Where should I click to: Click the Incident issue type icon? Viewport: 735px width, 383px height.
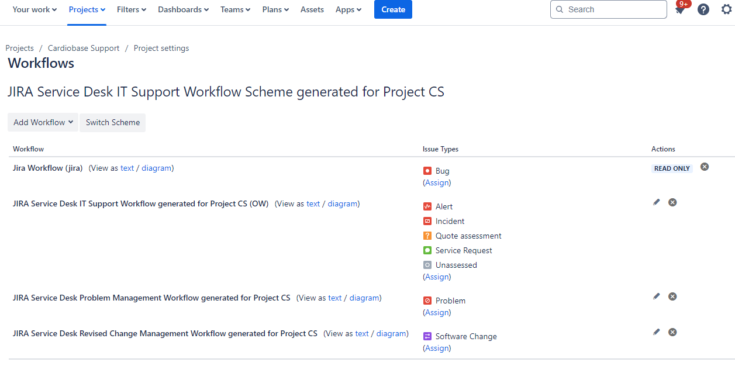point(427,220)
